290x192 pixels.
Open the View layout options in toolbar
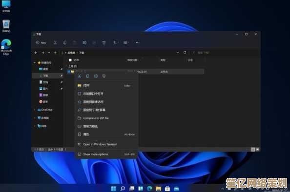pyautogui.click(x=126, y=43)
